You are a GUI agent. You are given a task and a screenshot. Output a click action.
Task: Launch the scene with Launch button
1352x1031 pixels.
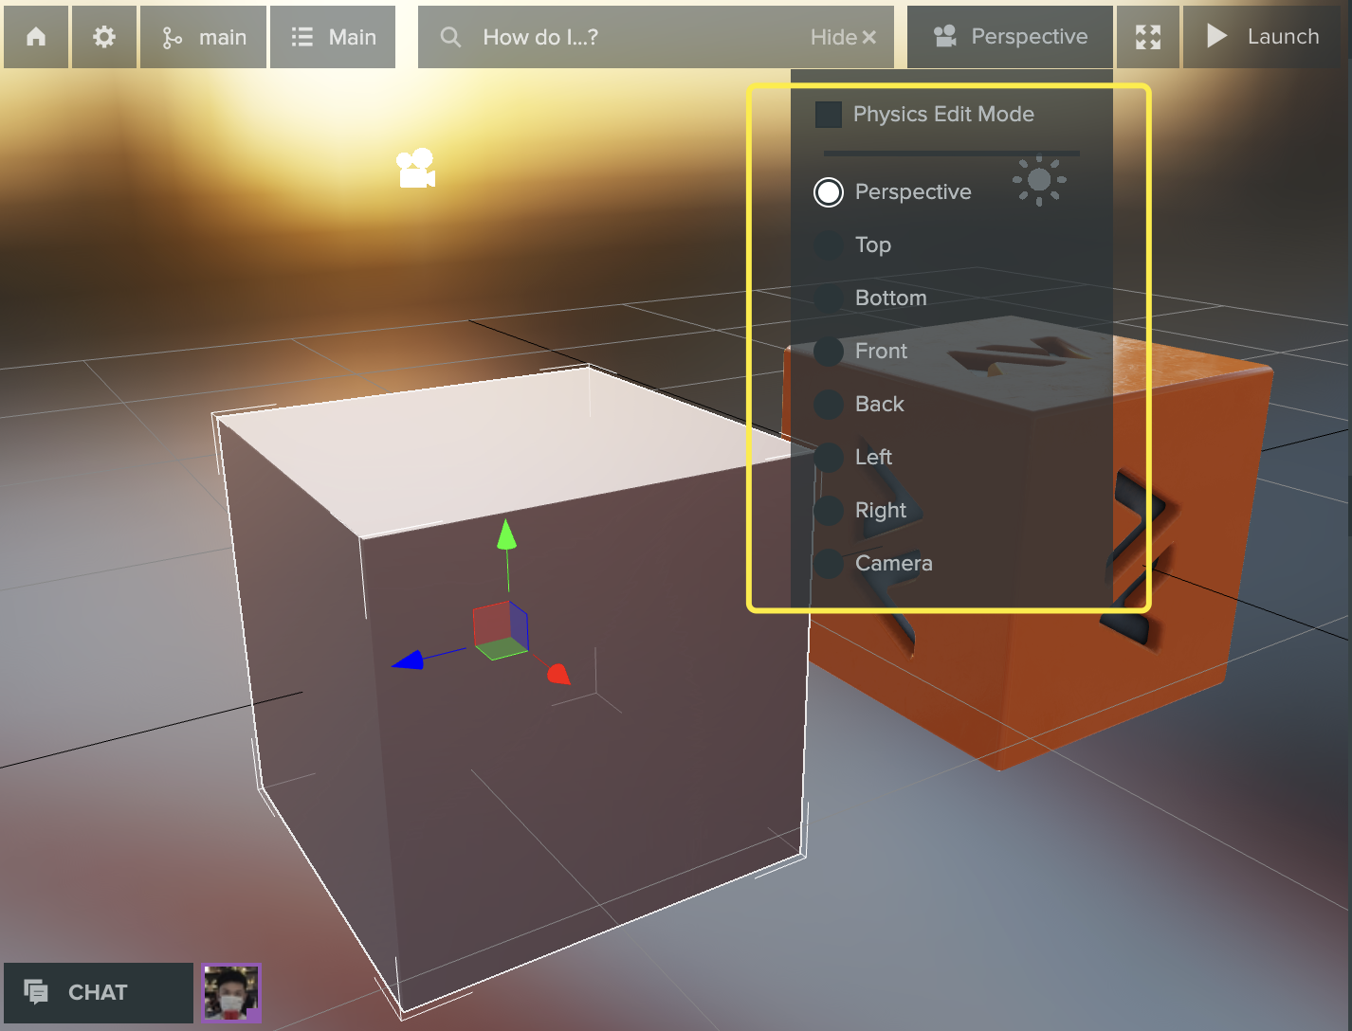coord(1264,37)
